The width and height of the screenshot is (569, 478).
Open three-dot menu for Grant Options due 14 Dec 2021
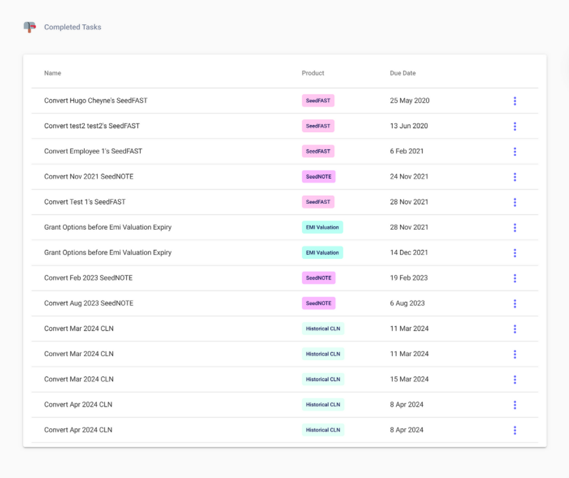tap(515, 253)
